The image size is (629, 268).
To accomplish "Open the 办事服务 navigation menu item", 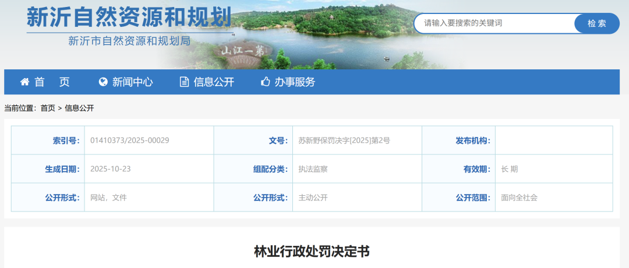I will pyautogui.click(x=288, y=82).
